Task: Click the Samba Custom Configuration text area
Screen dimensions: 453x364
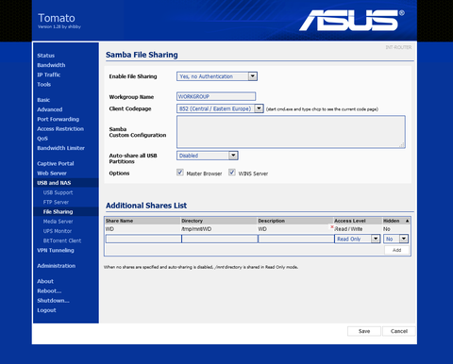Action: coord(291,132)
